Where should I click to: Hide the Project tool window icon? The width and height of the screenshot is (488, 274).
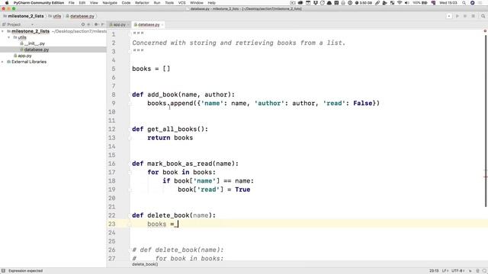click(x=102, y=24)
